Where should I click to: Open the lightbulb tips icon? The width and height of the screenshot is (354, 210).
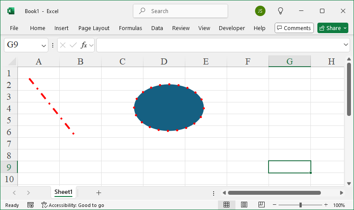click(280, 11)
